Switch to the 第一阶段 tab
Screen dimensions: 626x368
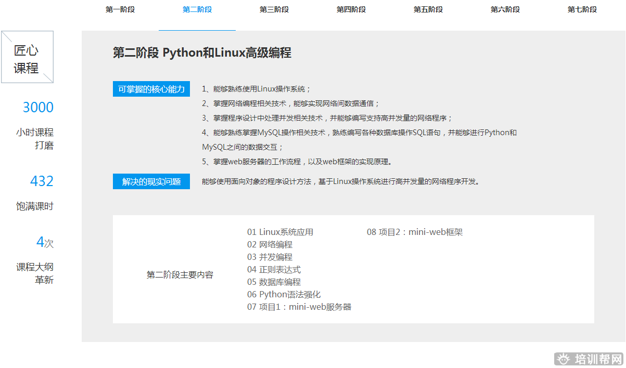click(120, 9)
